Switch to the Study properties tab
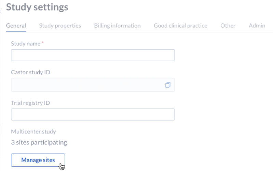 60,26
